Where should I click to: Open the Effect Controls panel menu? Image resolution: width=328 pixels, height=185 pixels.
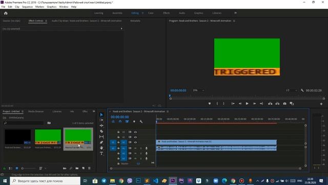pyautogui.click(x=46, y=21)
